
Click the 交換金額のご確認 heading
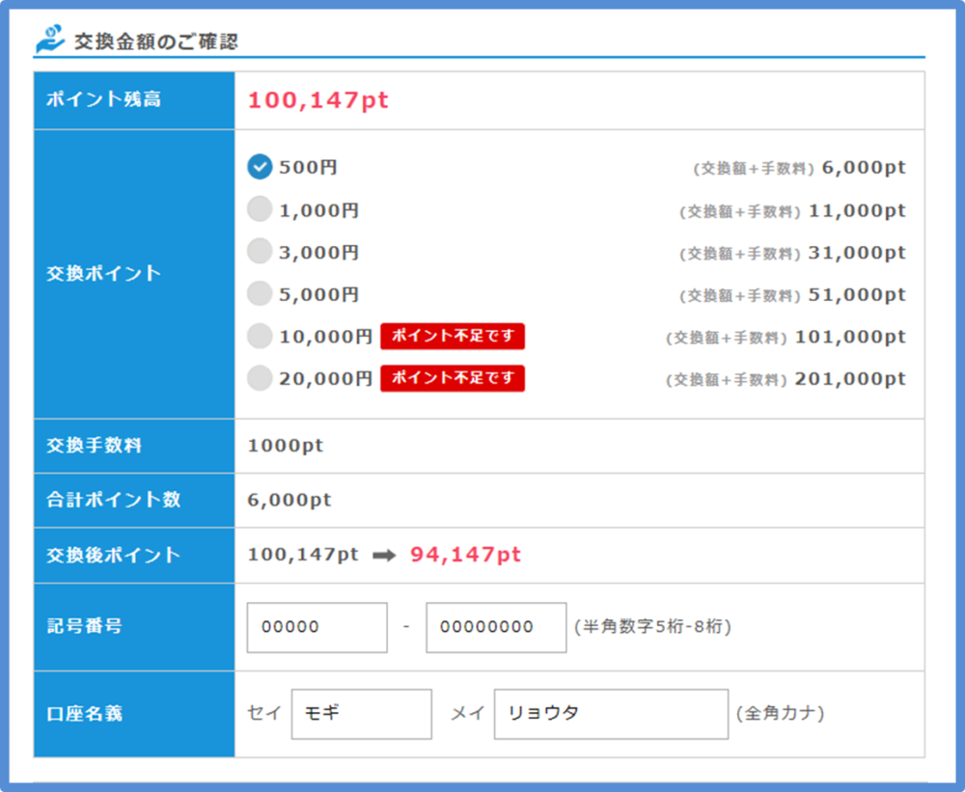click(155, 41)
